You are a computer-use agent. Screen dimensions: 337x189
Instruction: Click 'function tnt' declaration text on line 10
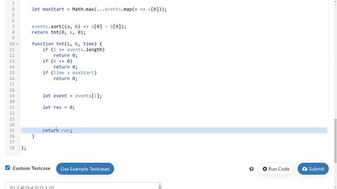(x=48, y=44)
